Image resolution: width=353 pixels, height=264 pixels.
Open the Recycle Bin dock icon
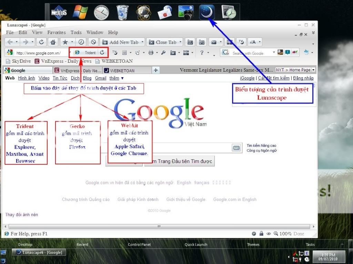[122, 12]
